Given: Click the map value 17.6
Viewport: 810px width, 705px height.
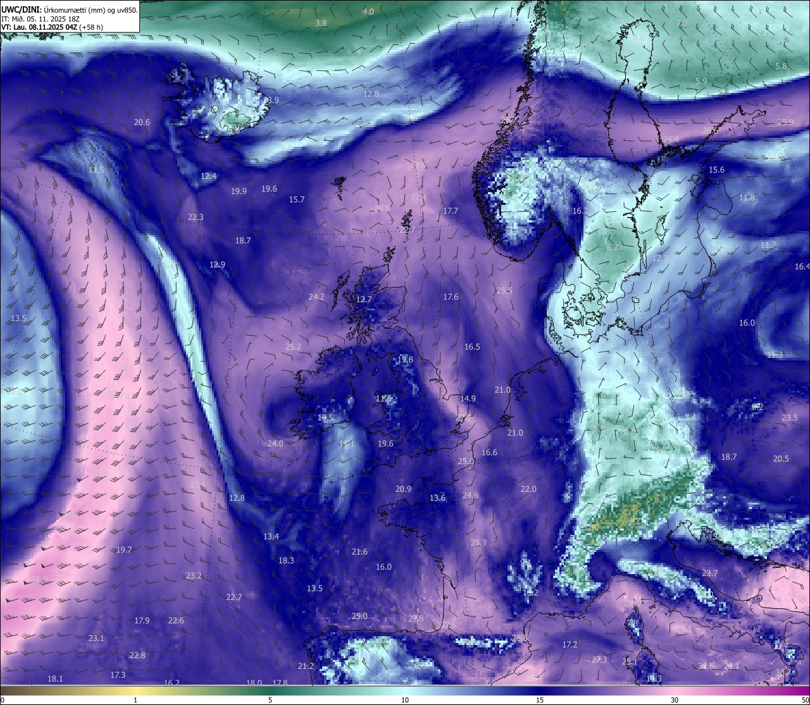Looking at the screenshot, I should [451, 297].
